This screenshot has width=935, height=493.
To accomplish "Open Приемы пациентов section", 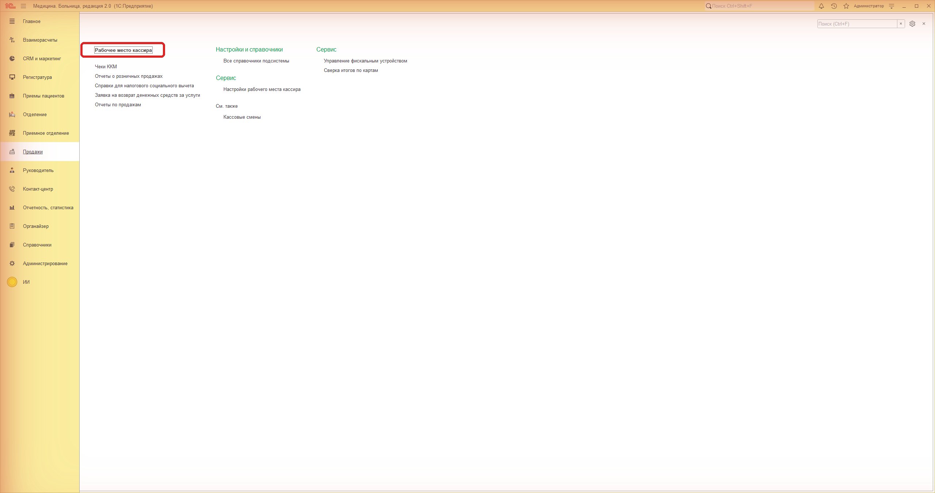I will click(39, 96).
